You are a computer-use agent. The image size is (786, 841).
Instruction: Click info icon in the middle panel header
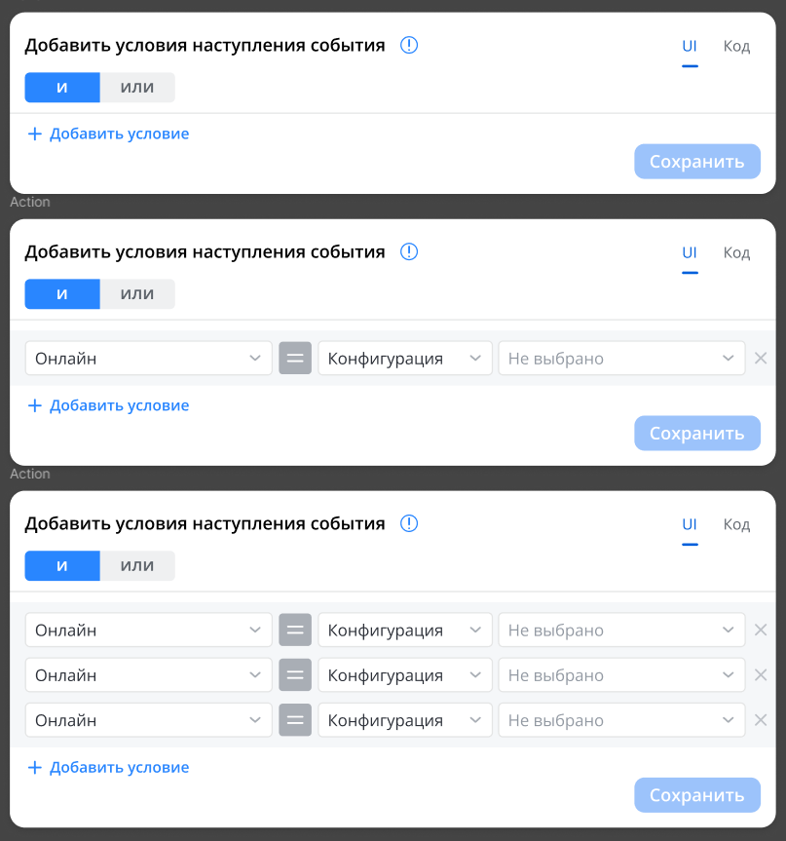[x=409, y=251]
